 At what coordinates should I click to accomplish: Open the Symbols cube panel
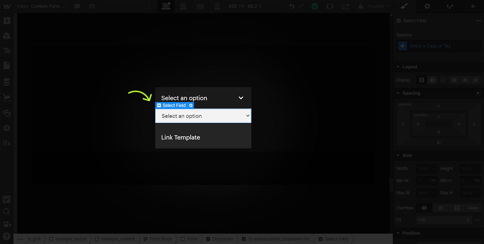tap(7, 36)
